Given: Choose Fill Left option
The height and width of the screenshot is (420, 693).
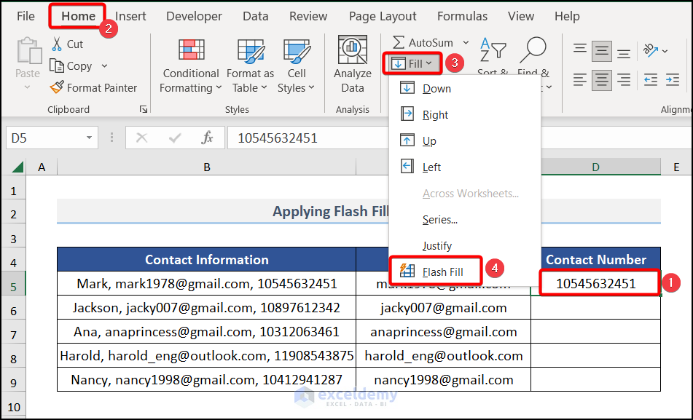Looking at the screenshot, I should (464, 167).
